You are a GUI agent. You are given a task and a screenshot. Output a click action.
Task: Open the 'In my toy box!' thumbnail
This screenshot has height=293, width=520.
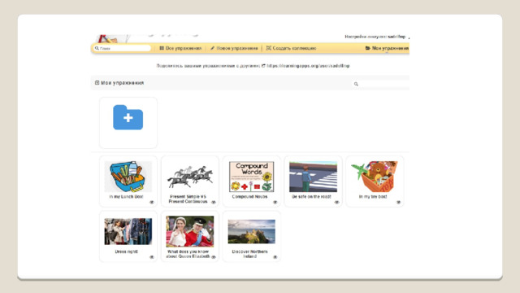(375, 177)
